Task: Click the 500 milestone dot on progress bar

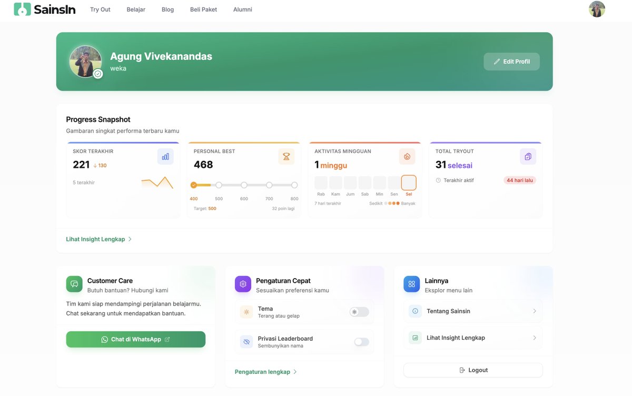Action: 219,185
